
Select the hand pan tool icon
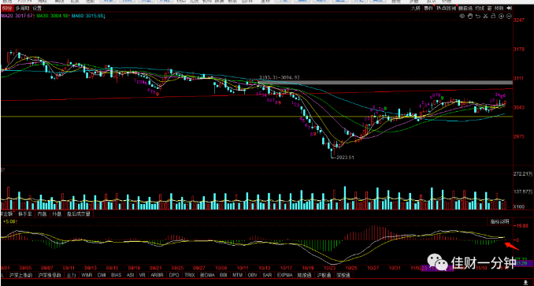tap(470, 16)
